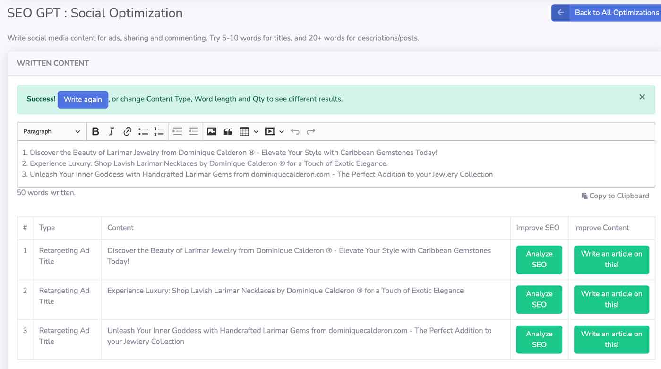
Task: Write an article on row 2 content
Action: pyautogui.click(x=611, y=300)
